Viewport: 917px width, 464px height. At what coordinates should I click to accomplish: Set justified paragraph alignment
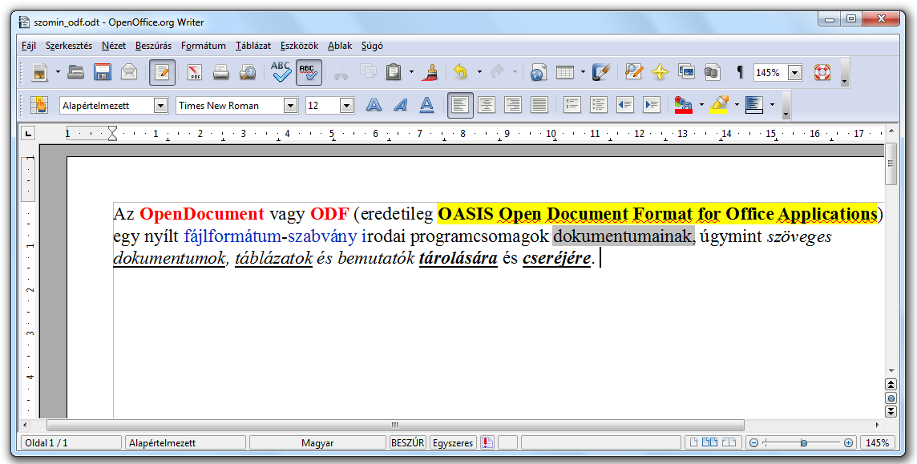[x=539, y=105]
